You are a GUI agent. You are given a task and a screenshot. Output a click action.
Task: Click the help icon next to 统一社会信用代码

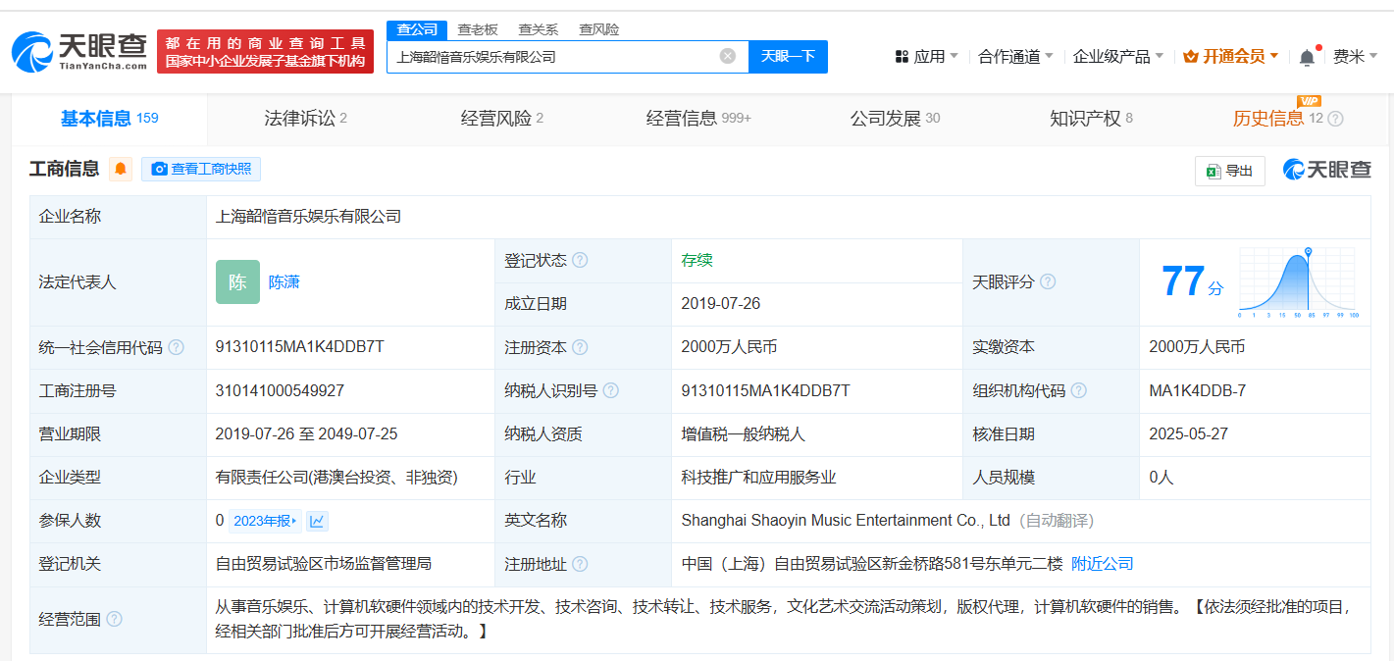(x=176, y=347)
